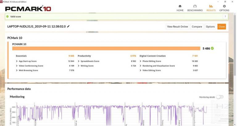
Task: Click the orange PCMark 10 score bar
Action: (106, 48)
